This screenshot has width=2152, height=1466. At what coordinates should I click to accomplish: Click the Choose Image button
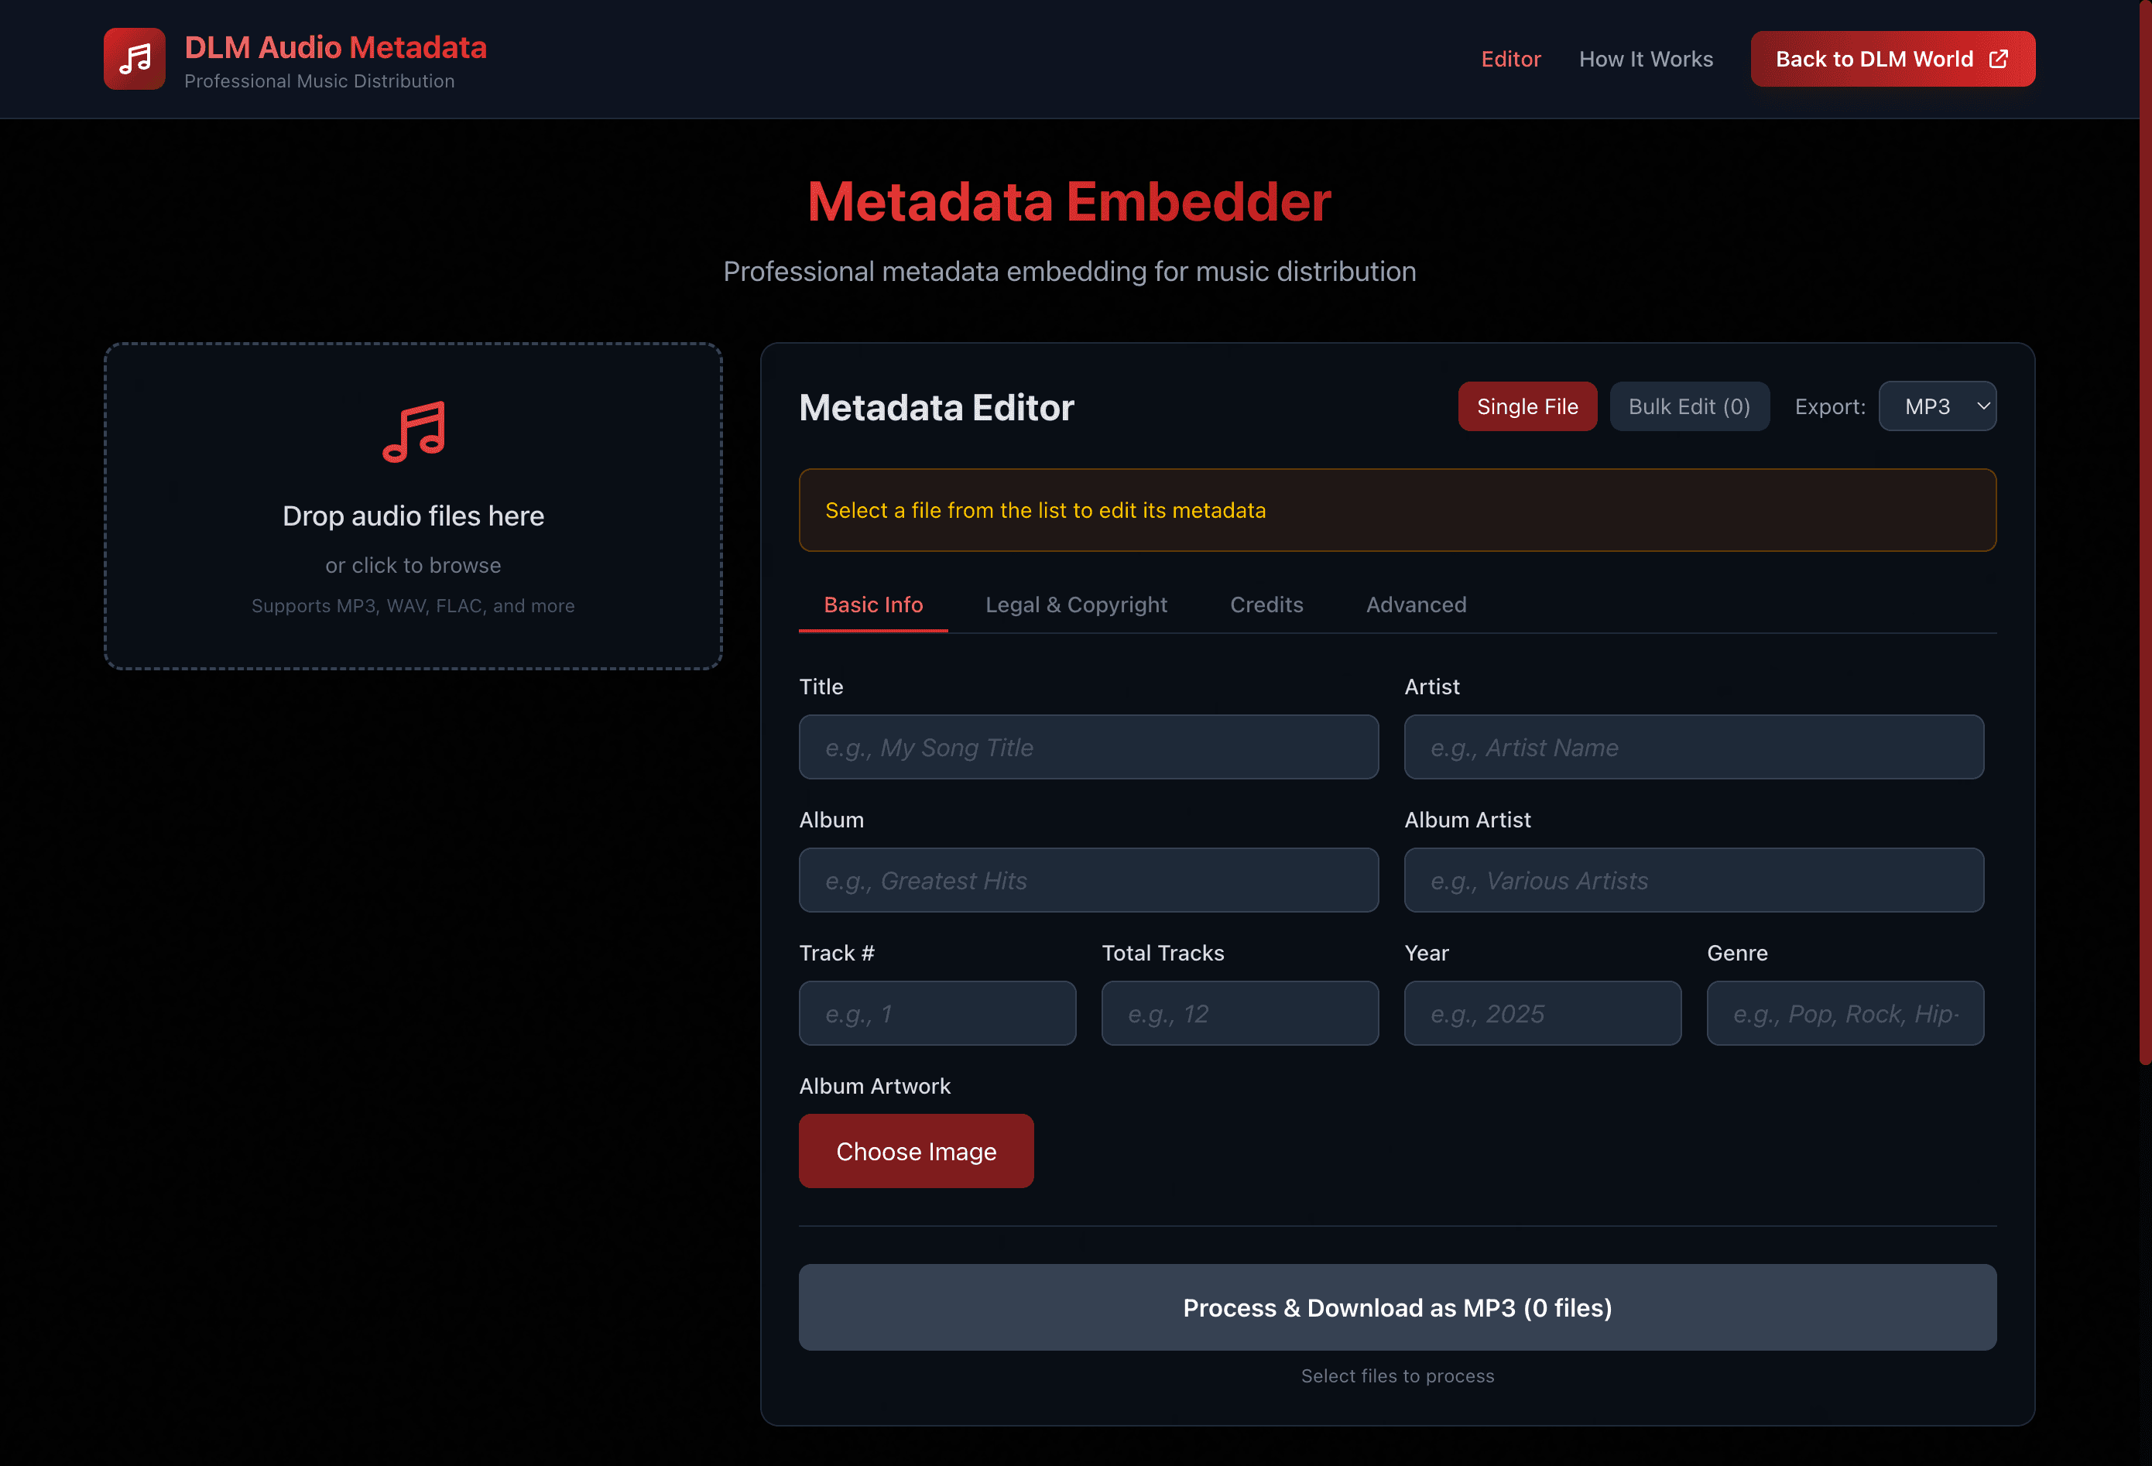916,1151
